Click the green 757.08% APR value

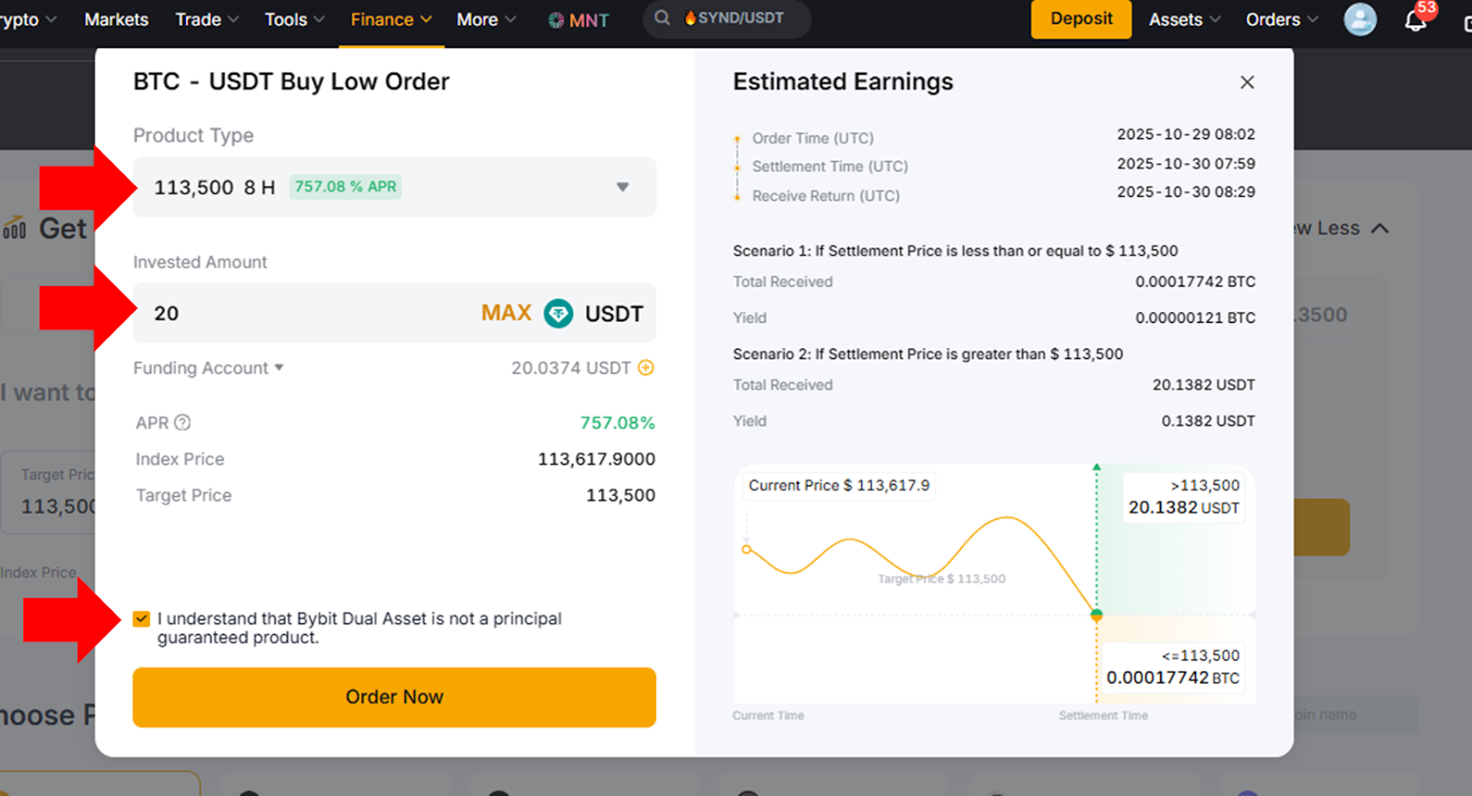coord(617,423)
